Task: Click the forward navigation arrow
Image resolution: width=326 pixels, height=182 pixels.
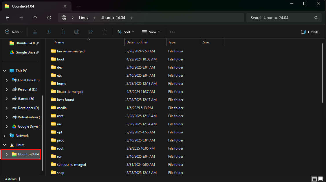Action: point(21,18)
